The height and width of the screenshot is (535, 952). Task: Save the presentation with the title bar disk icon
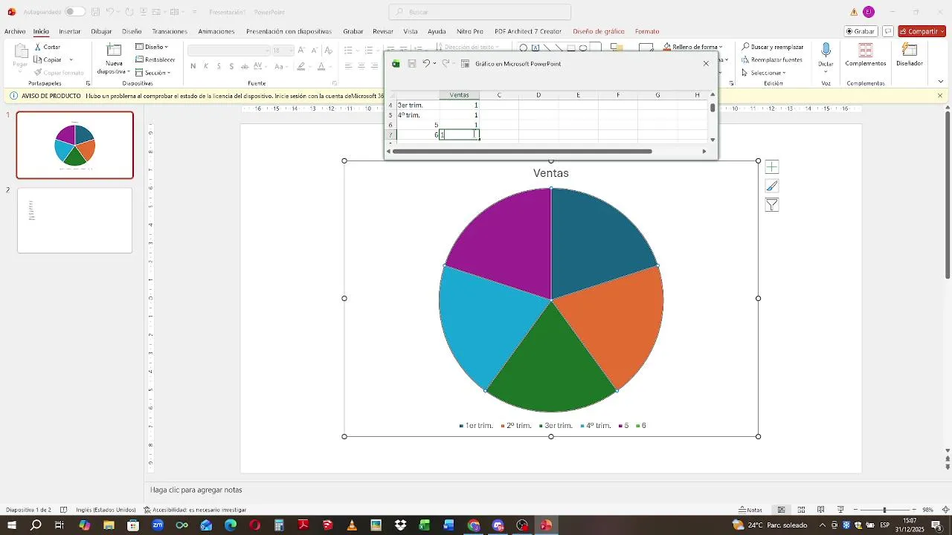tap(95, 12)
